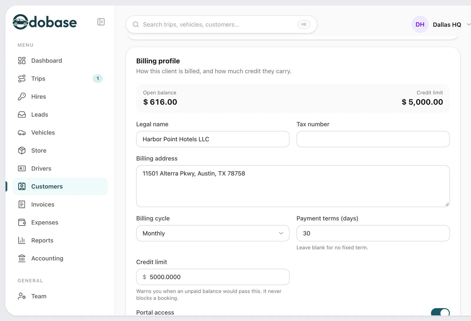The image size is (471, 321).
Task: Click the Customers contact icon
Action: tap(22, 187)
